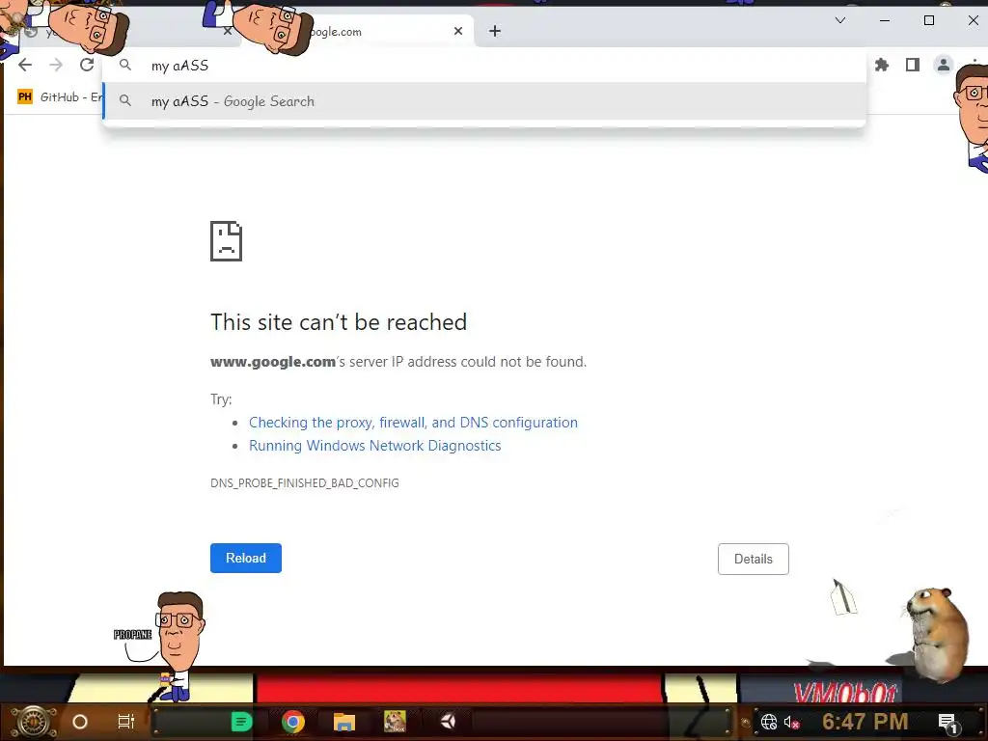Unmute using the speaker tray icon
The height and width of the screenshot is (741, 988).
[791, 723]
